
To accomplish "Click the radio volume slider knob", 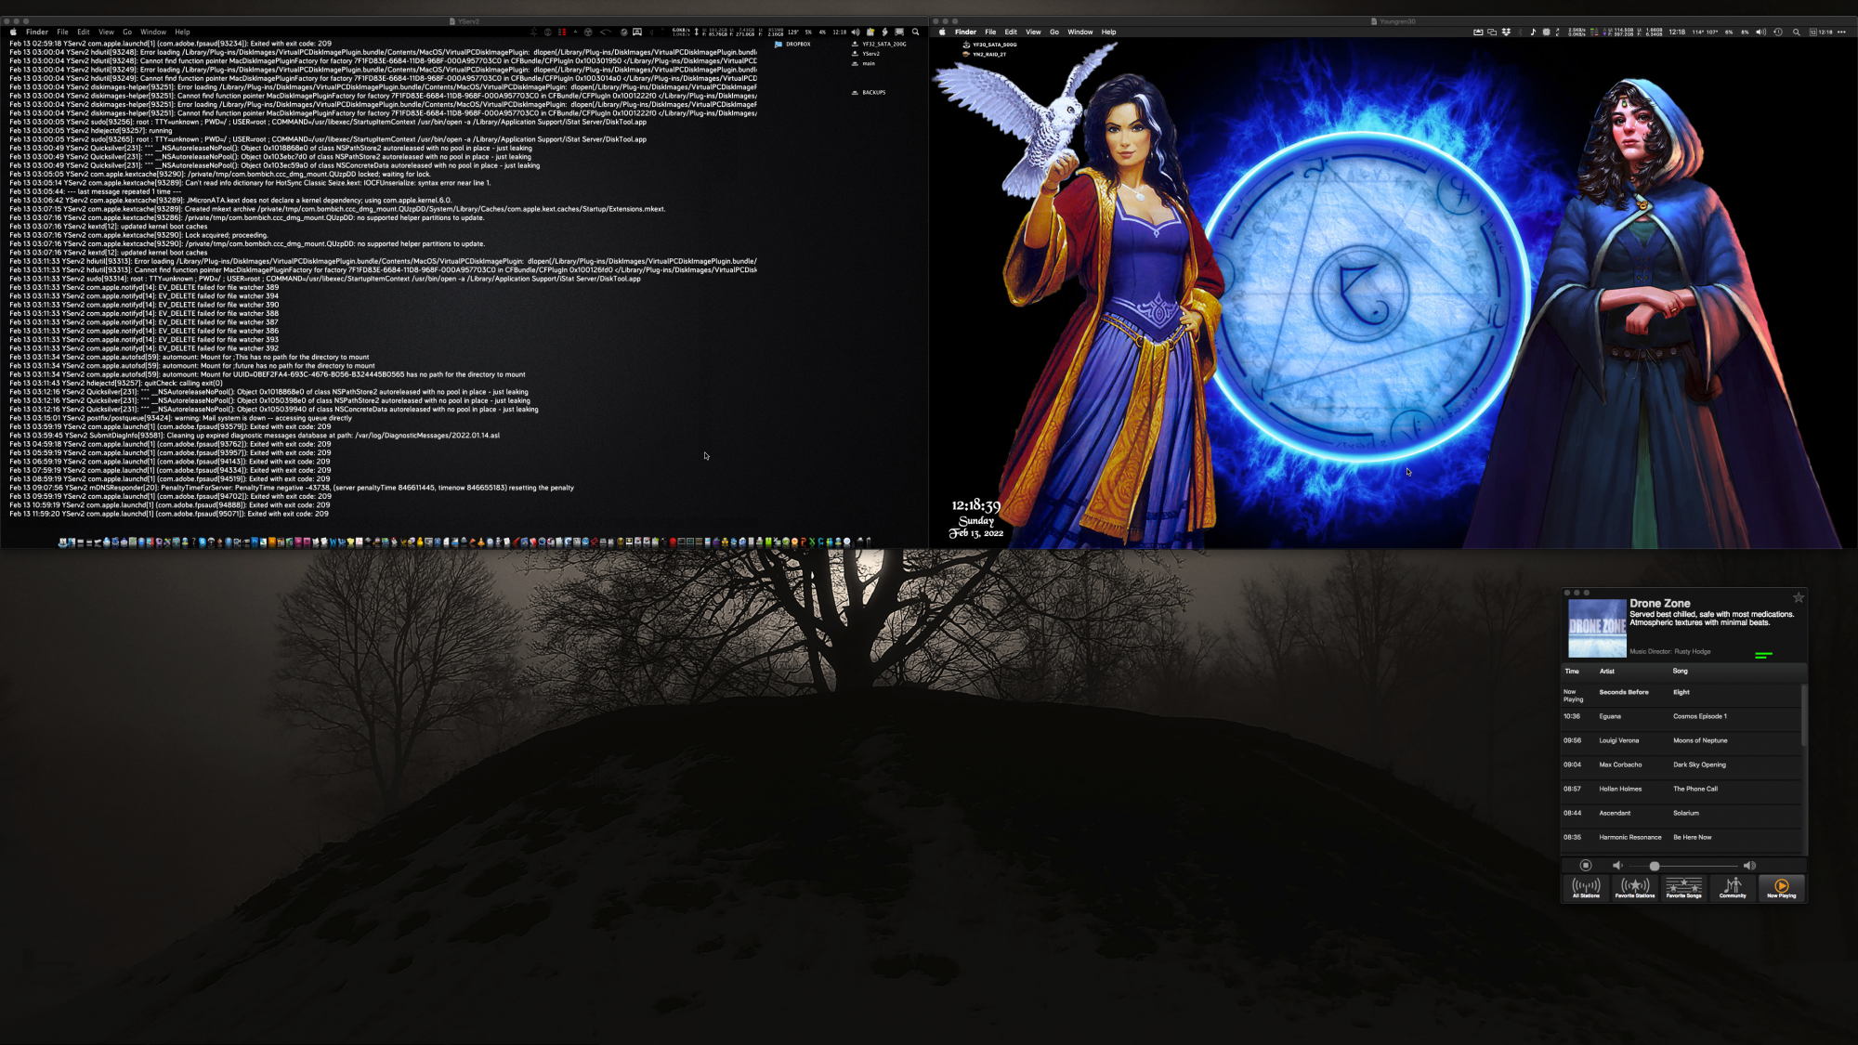I will pos(1655,866).
